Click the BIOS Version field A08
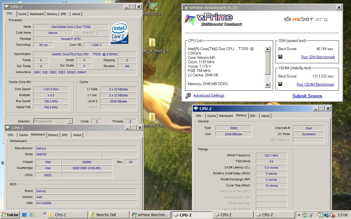Image resolution: width=351 pixels, height=219 pixels. coord(86,197)
